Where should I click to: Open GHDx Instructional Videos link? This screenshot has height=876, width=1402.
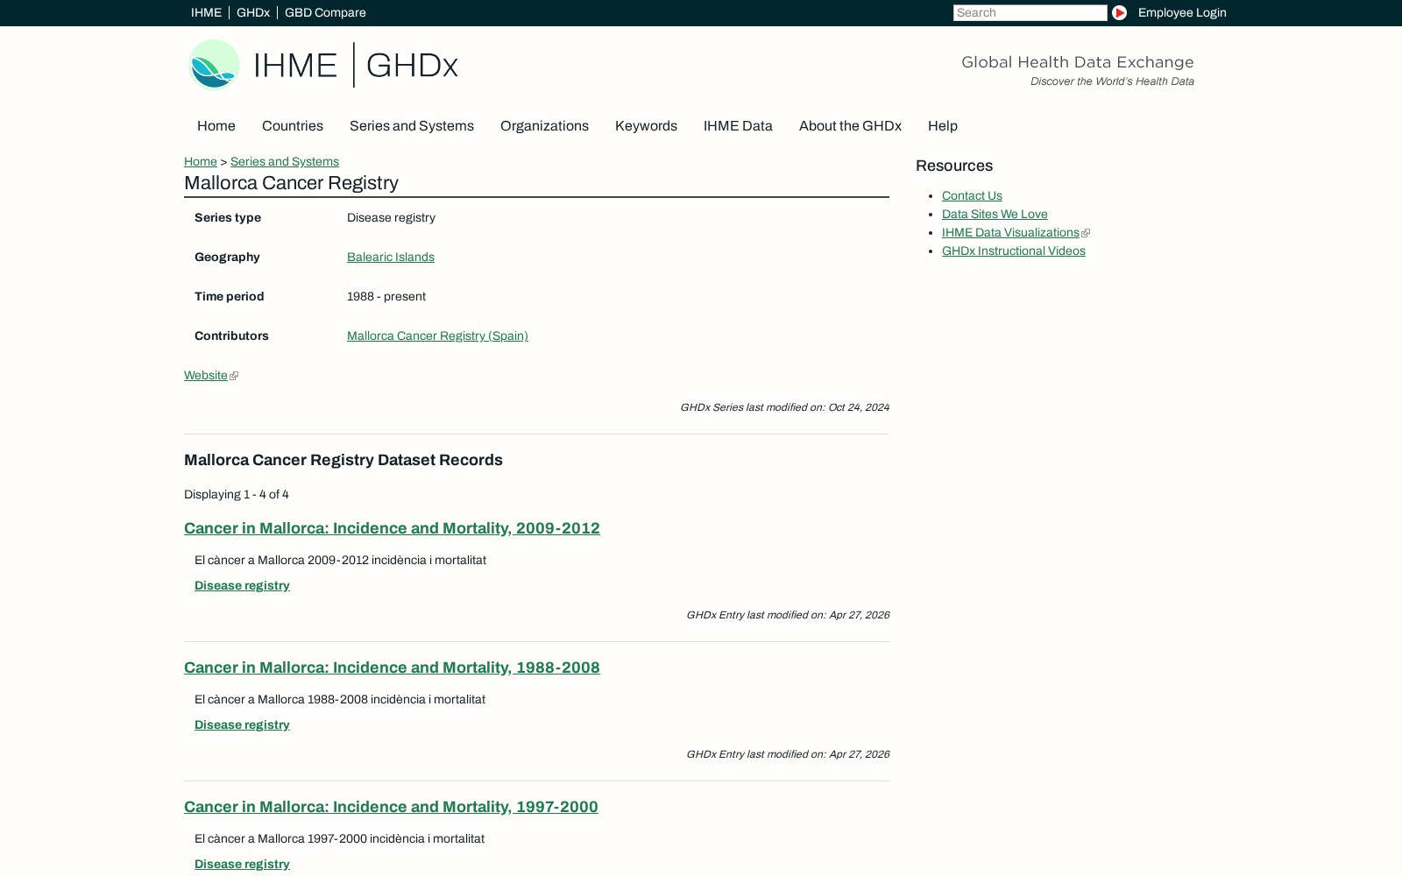coord(1014,251)
